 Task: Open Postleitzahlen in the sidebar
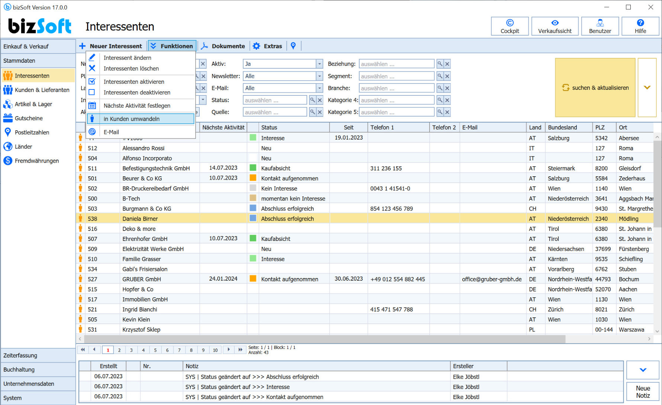tap(32, 132)
